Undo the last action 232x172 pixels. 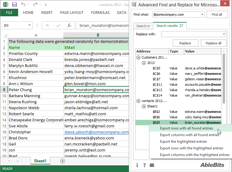pos(23,4)
